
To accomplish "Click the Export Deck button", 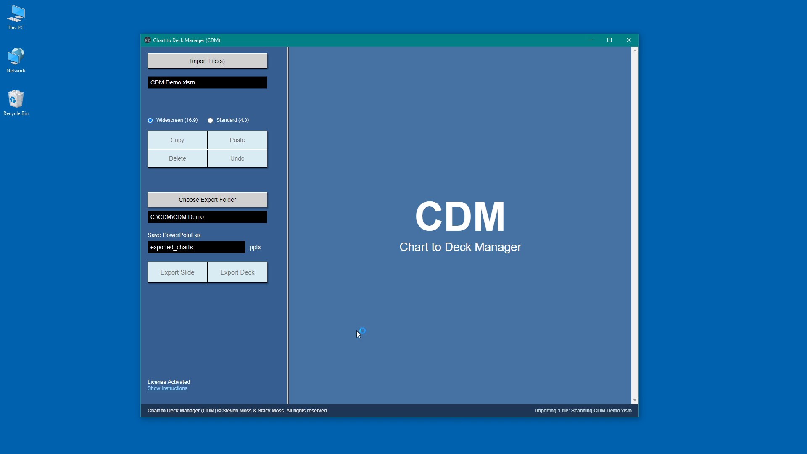I will click(237, 272).
